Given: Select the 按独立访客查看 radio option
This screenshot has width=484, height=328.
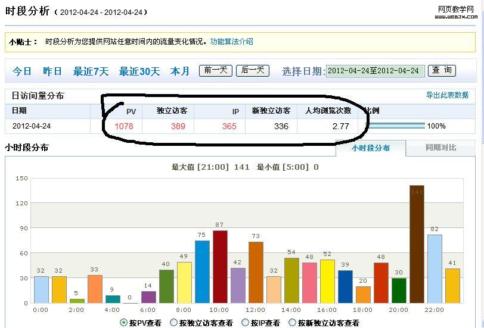Looking at the screenshot, I should [x=174, y=323].
